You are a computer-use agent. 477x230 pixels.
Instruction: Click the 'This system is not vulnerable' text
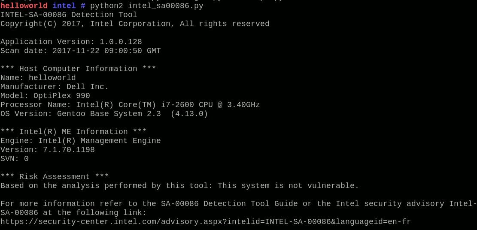pyautogui.click(x=288, y=186)
